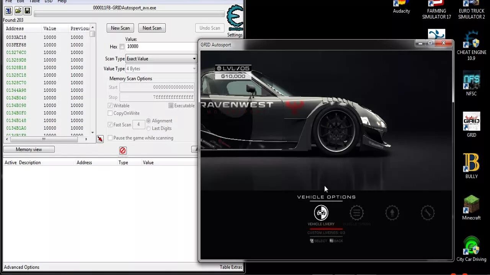Click the scan progress bar
Viewport: 490px width, 275px height.
[x=129, y=14]
